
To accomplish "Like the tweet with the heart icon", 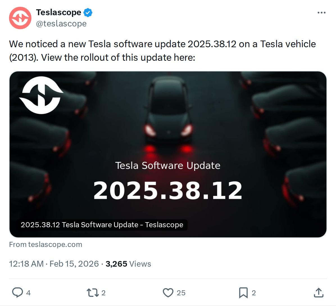I will click(168, 292).
